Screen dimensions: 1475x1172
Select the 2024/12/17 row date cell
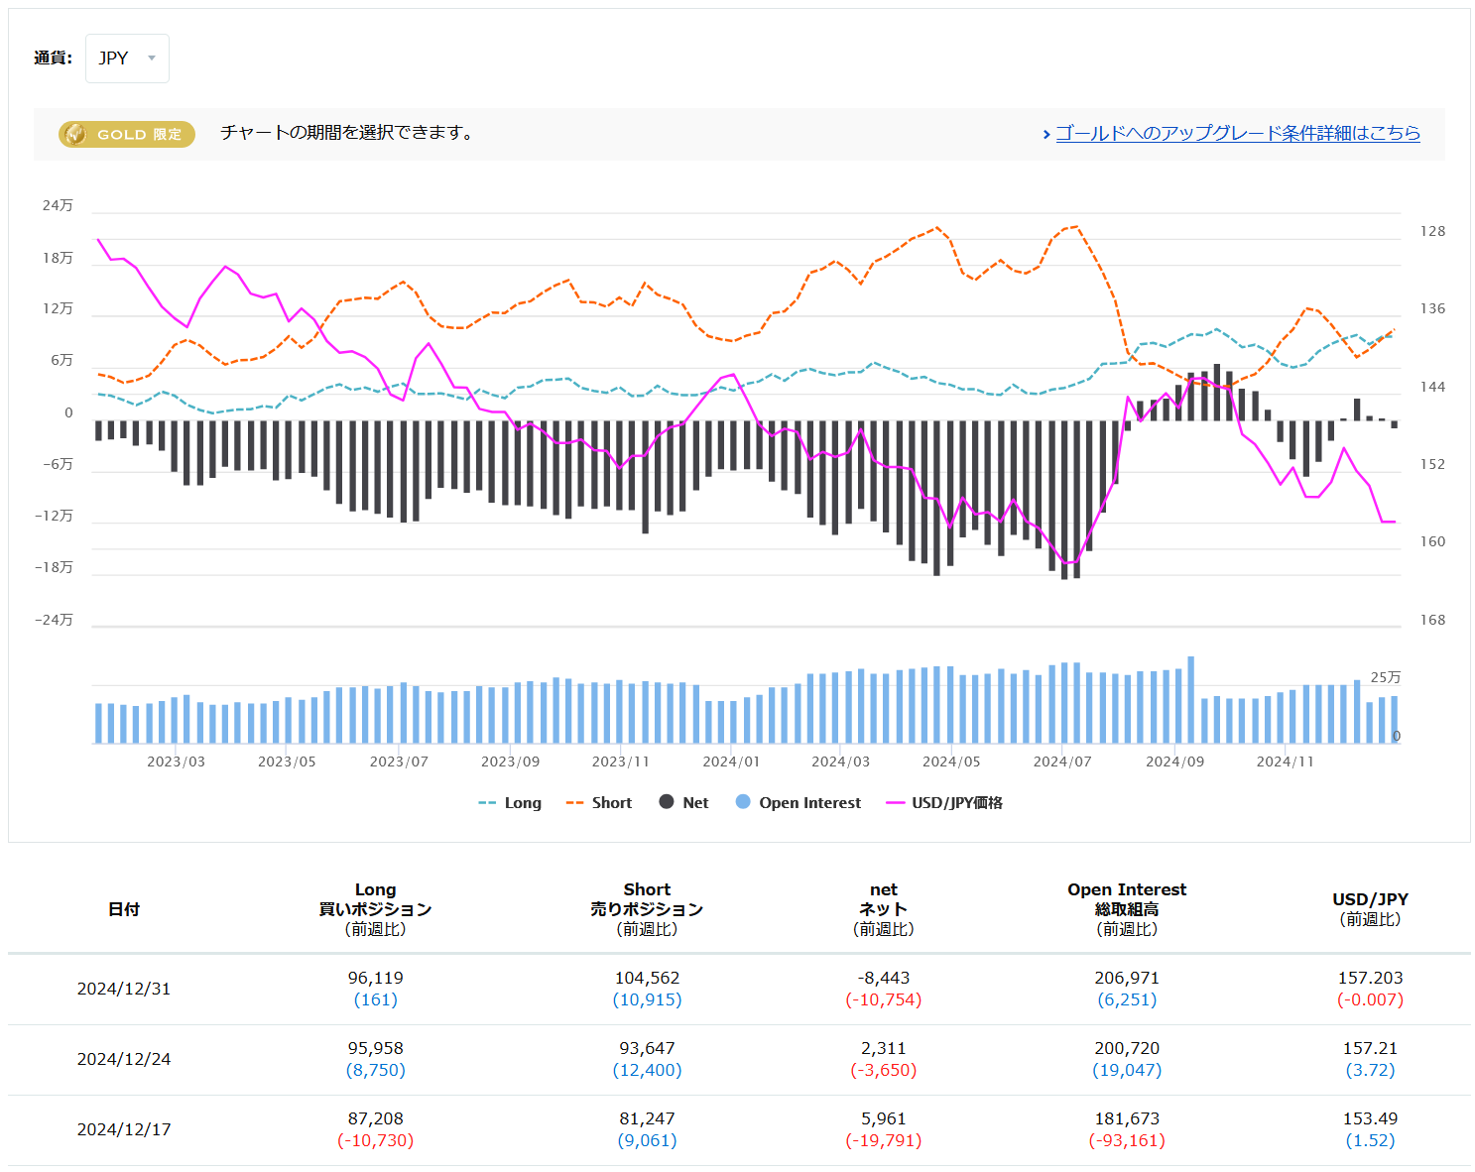(x=124, y=1129)
